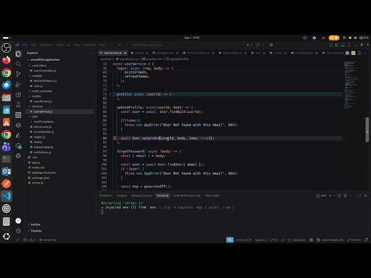Open the new terminal launch profile dropdown
Viewport: 371px width, 278px height.
coord(334,196)
